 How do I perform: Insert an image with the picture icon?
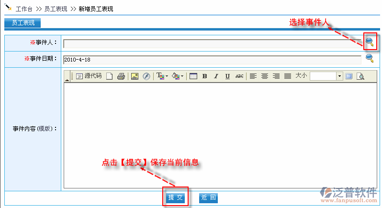[135, 76]
